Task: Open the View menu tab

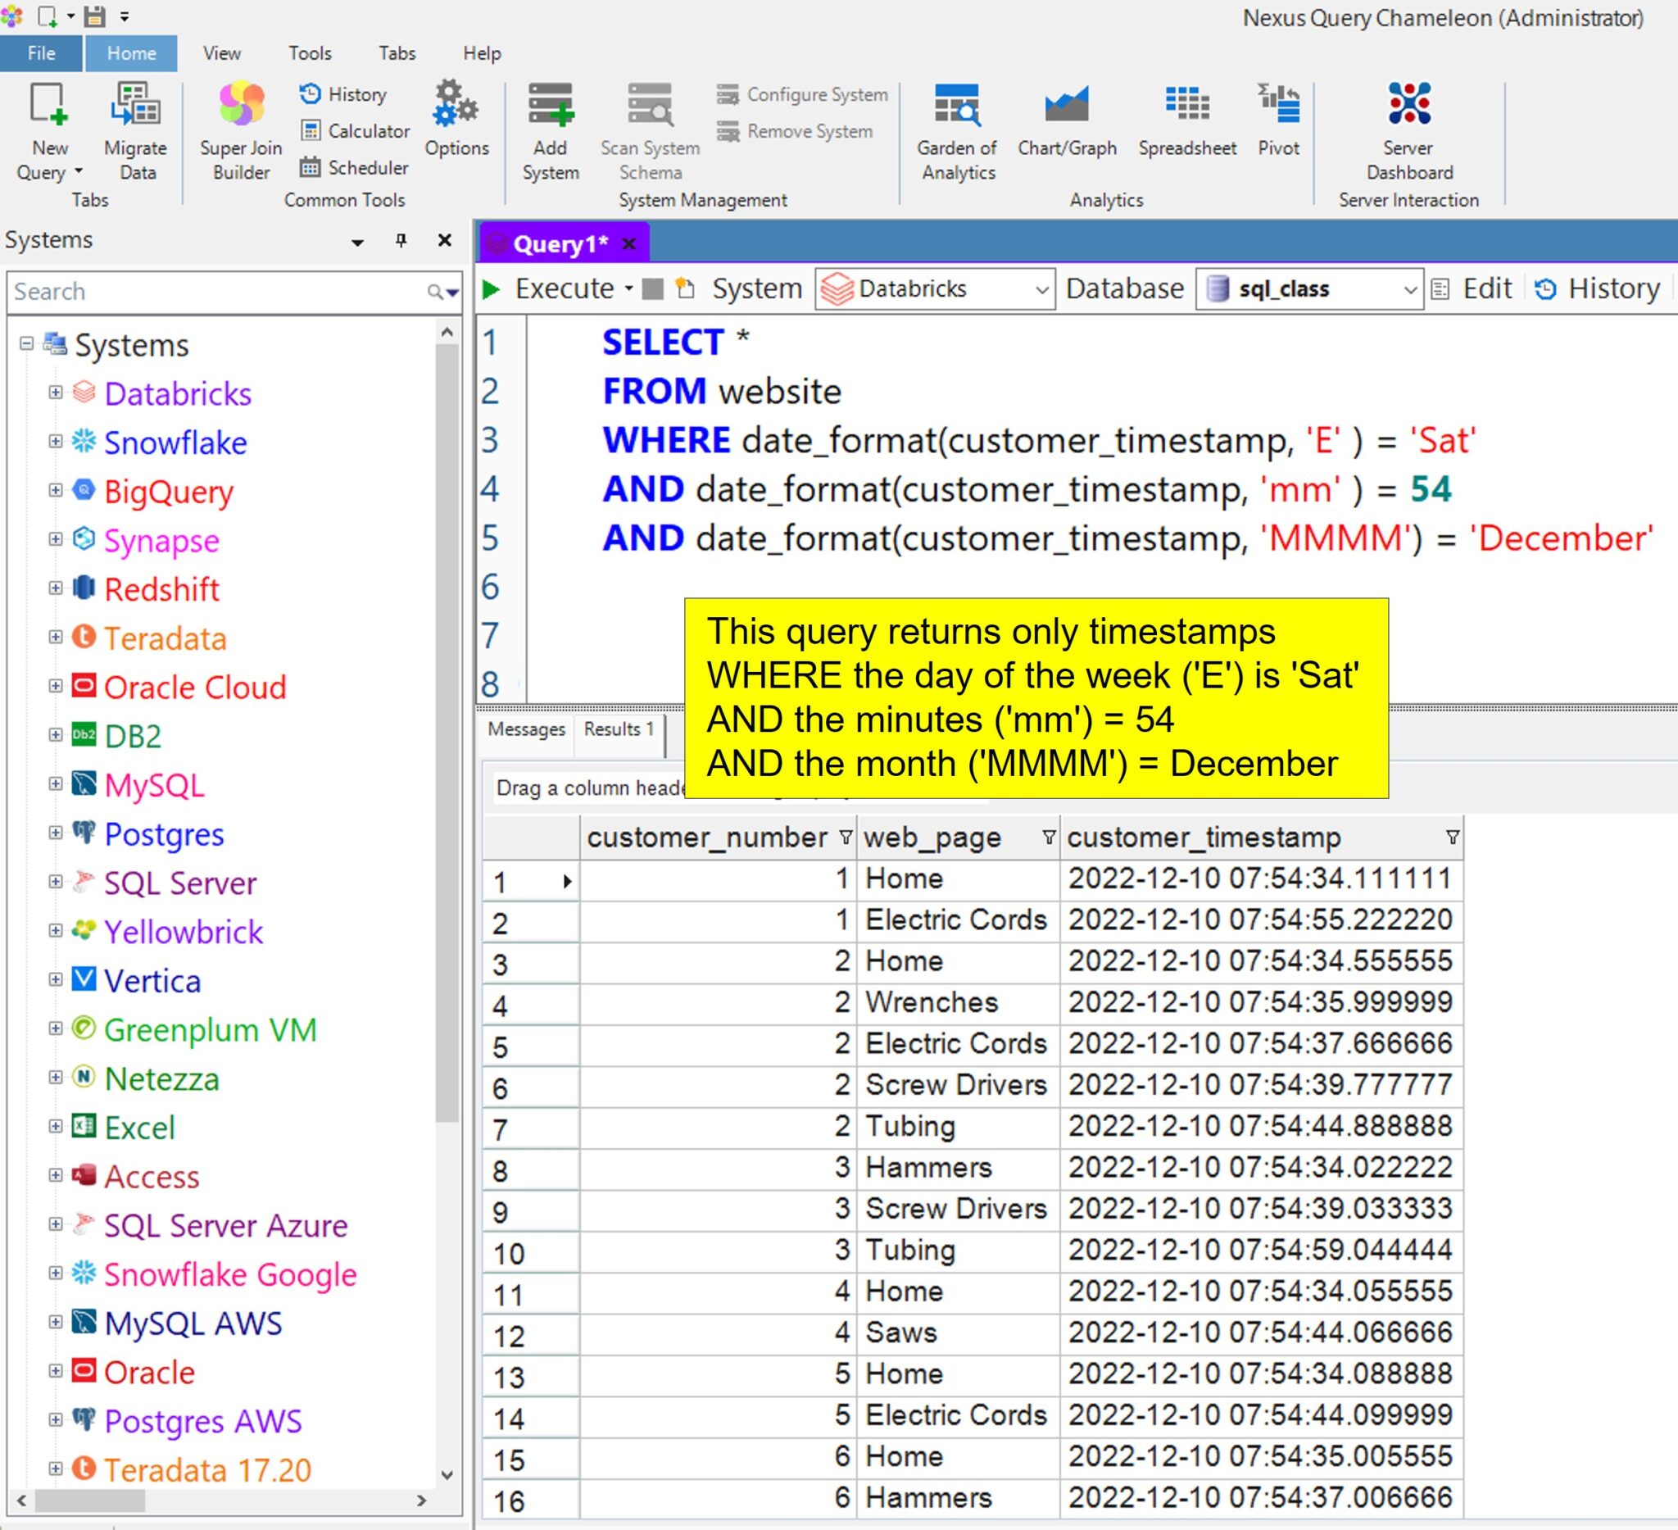Action: [221, 53]
